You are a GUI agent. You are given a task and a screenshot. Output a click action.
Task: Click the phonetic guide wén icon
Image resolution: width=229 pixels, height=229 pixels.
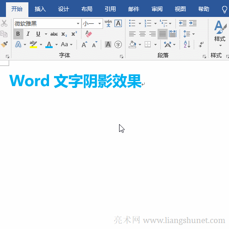pos(108,23)
